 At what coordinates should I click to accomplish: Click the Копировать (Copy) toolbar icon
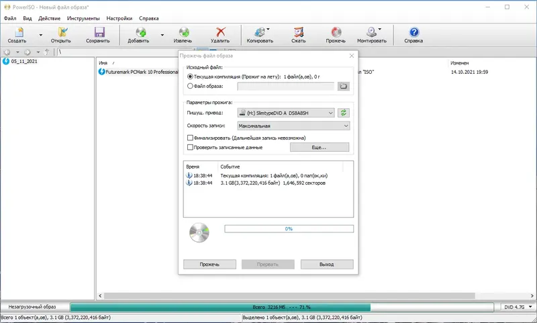pyautogui.click(x=260, y=35)
